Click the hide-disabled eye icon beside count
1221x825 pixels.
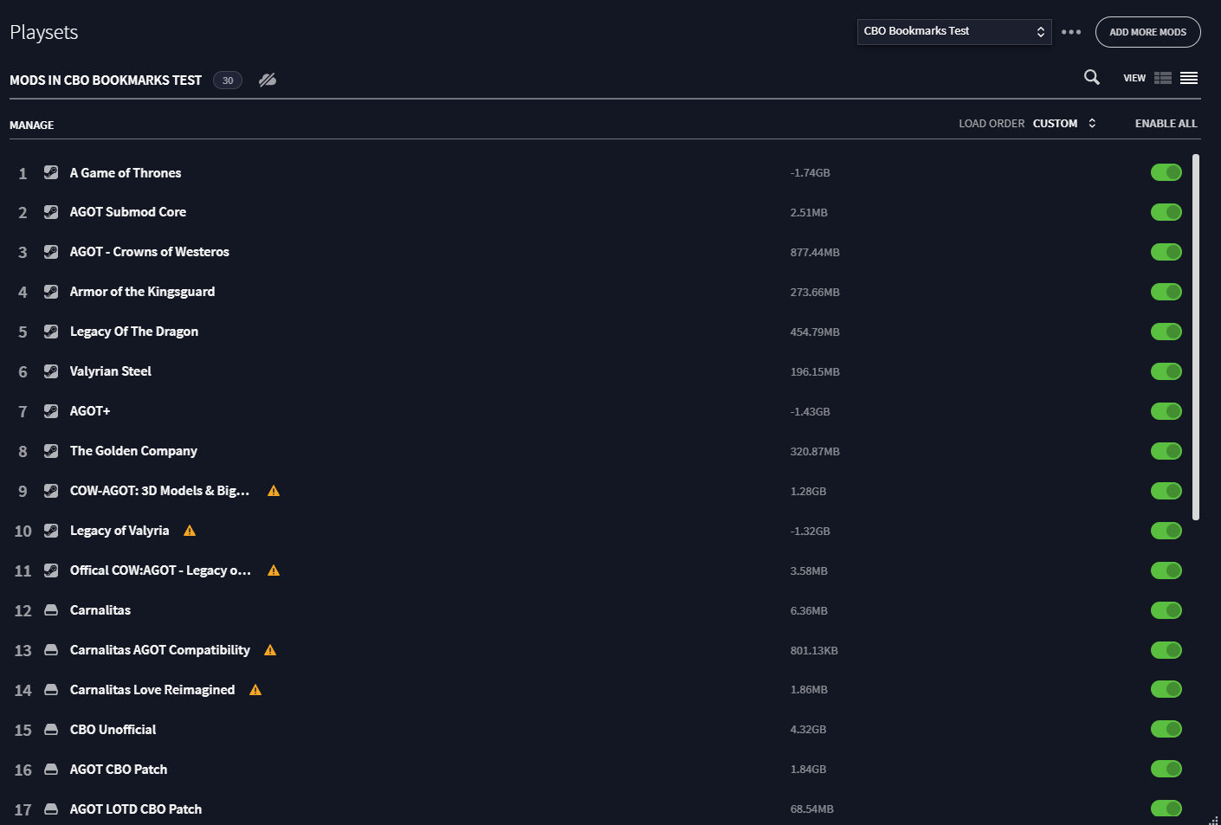pos(268,80)
